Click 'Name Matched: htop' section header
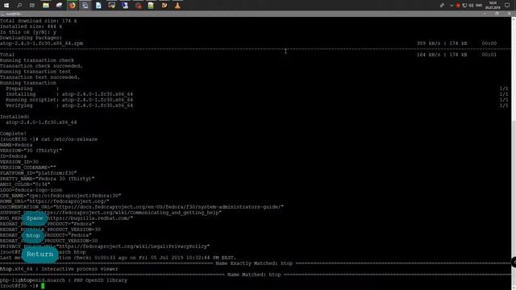 (254, 275)
